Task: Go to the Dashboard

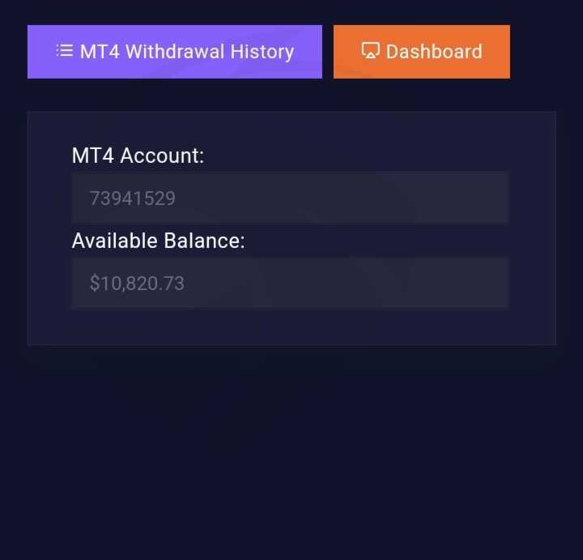Action: (x=422, y=52)
